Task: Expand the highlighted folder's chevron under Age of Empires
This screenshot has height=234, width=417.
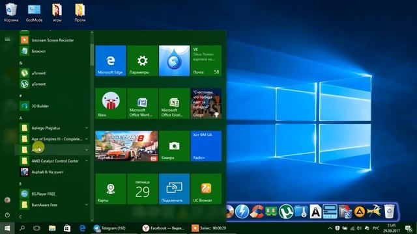Action: (x=87, y=150)
